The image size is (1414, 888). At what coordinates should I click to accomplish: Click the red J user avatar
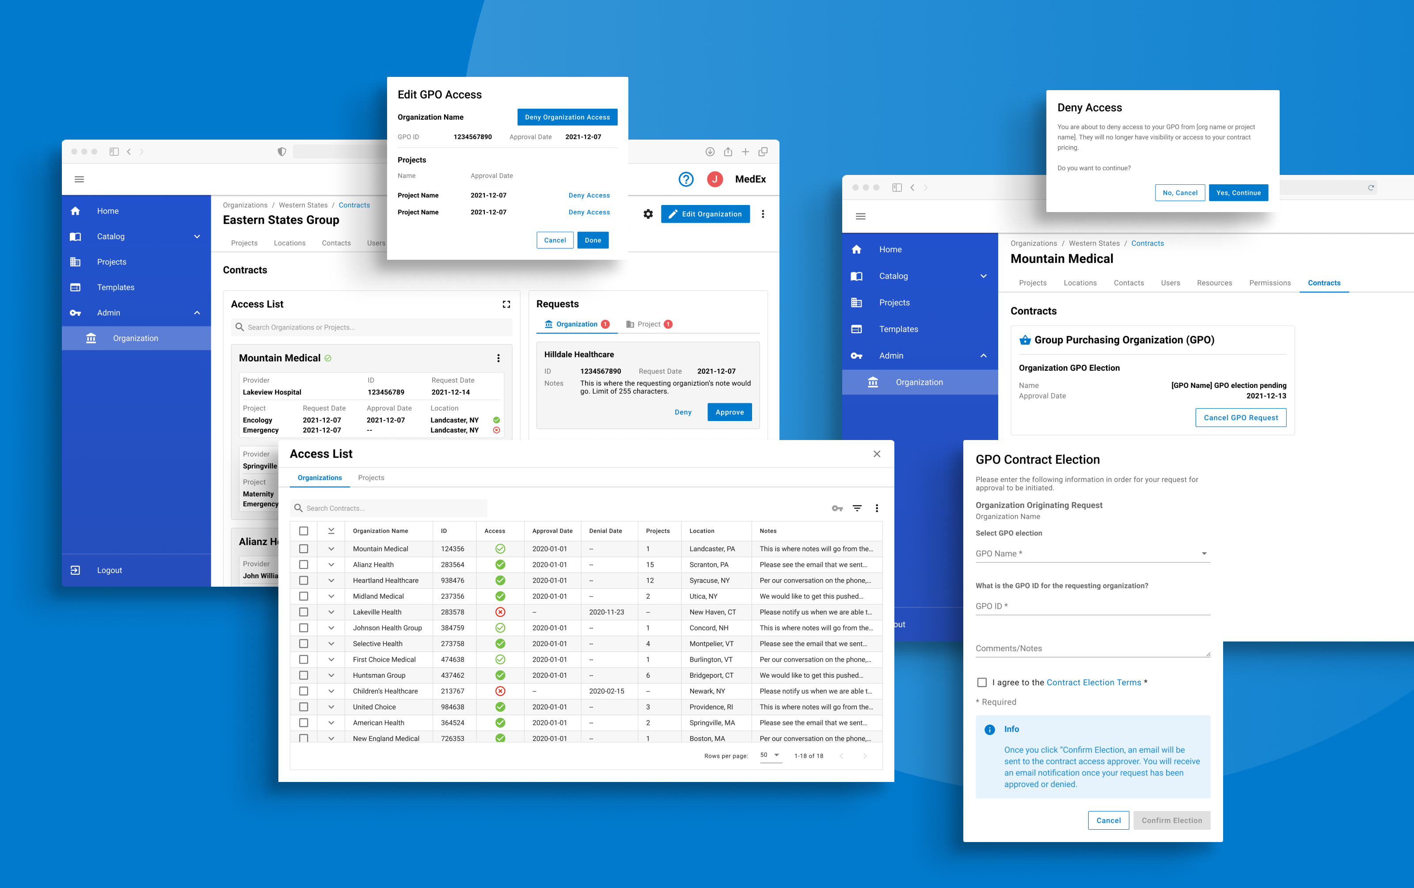715,180
